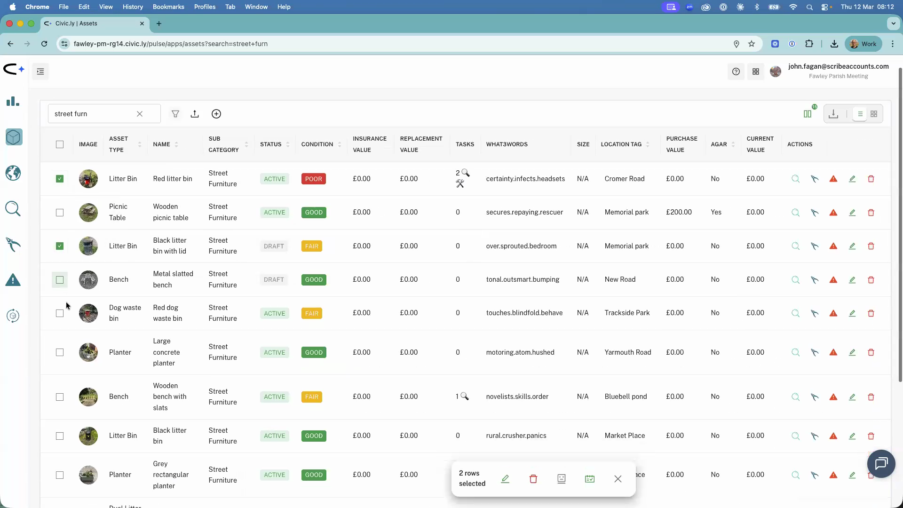Image resolution: width=903 pixels, height=508 pixels.
Task: Open the Profiles menu in the menu bar
Action: pyautogui.click(x=205, y=7)
